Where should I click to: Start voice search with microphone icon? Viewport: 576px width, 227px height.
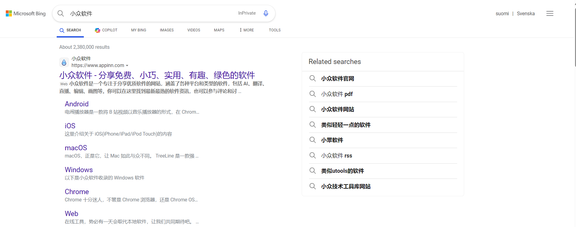[266, 13]
